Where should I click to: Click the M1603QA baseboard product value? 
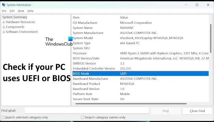click(127, 84)
